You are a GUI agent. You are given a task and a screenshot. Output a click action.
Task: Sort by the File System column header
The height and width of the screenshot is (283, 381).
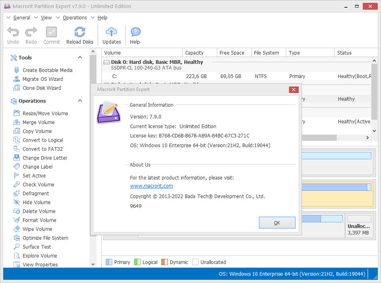(269, 53)
